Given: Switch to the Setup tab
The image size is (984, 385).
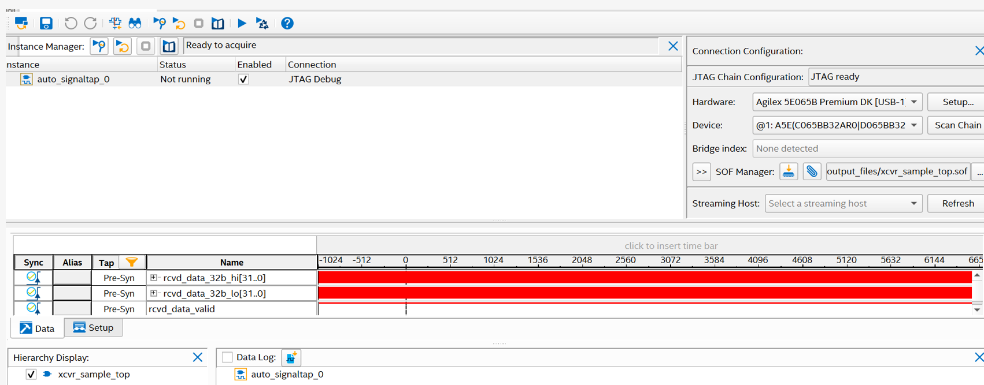Looking at the screenshot, I should coord(94,328).
